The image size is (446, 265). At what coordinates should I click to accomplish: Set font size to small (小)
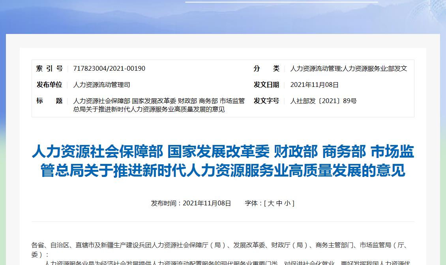287,203
